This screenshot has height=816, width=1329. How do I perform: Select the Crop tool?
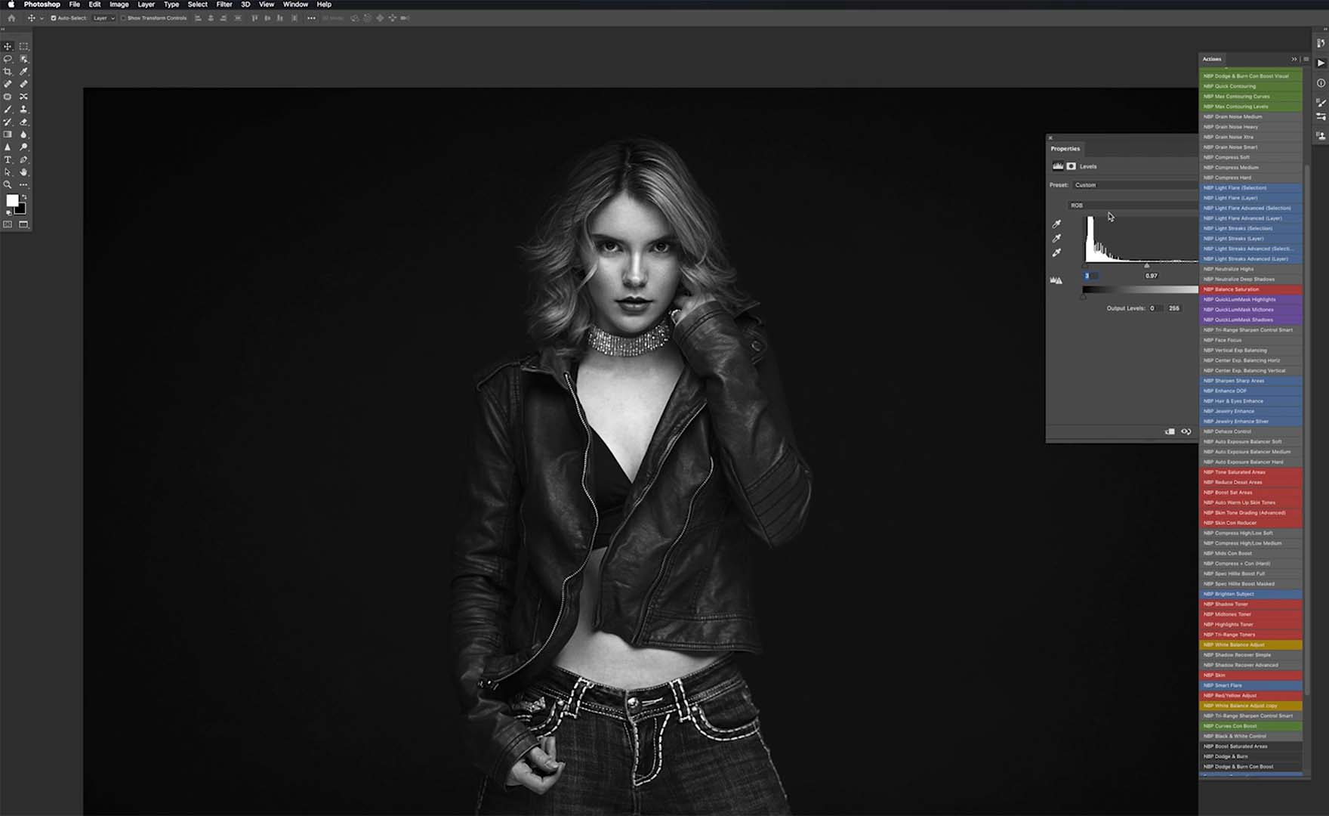pos(8,72)
